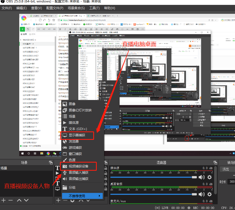Mute the 媒体源 audio channel
Screen dimensions: 235x210
tap(202, 177)
